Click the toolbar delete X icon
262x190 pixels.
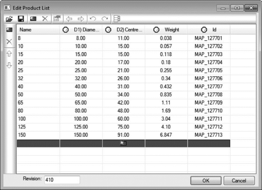coord(45,19)
